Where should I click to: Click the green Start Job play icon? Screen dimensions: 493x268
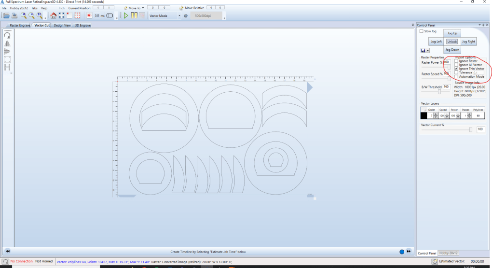pyautogui.click(x=126, y=15)
